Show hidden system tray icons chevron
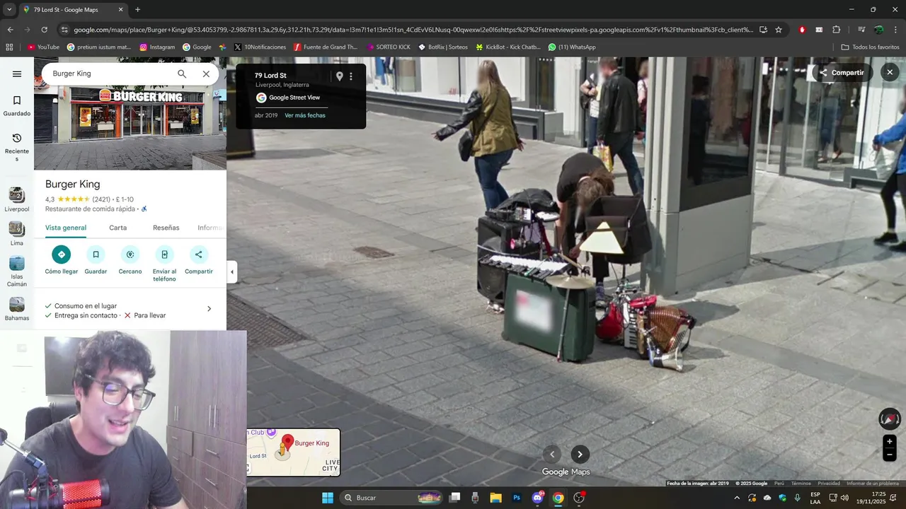 (x=737, y=498)
